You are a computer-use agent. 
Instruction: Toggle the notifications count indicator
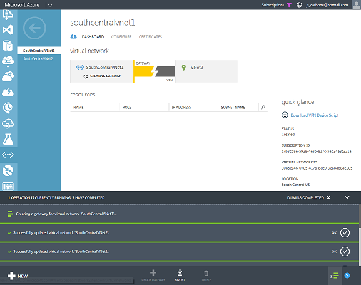tap(334, 276)
